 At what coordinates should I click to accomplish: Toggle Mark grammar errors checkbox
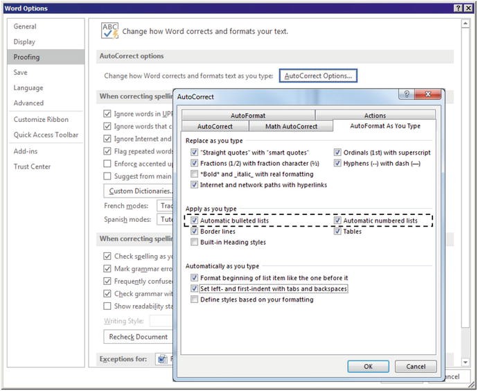coord(107,269)
